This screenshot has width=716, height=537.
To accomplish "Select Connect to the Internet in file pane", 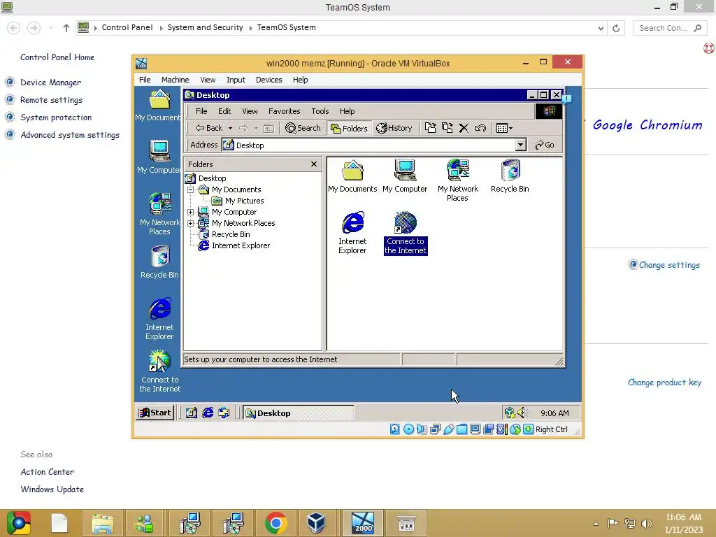I will point(406,233).
